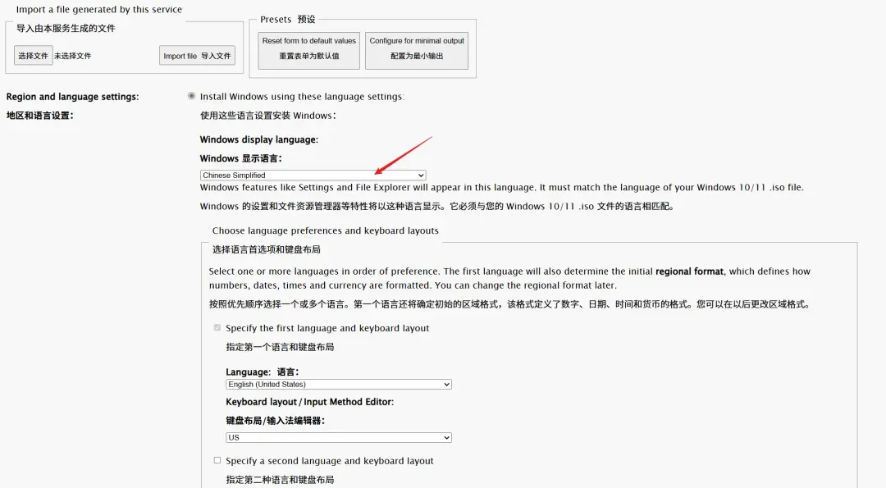Viewport: 886px width, 488px height.
Task: Apply the Configure for minimal output preset
Action: point(416,48)
